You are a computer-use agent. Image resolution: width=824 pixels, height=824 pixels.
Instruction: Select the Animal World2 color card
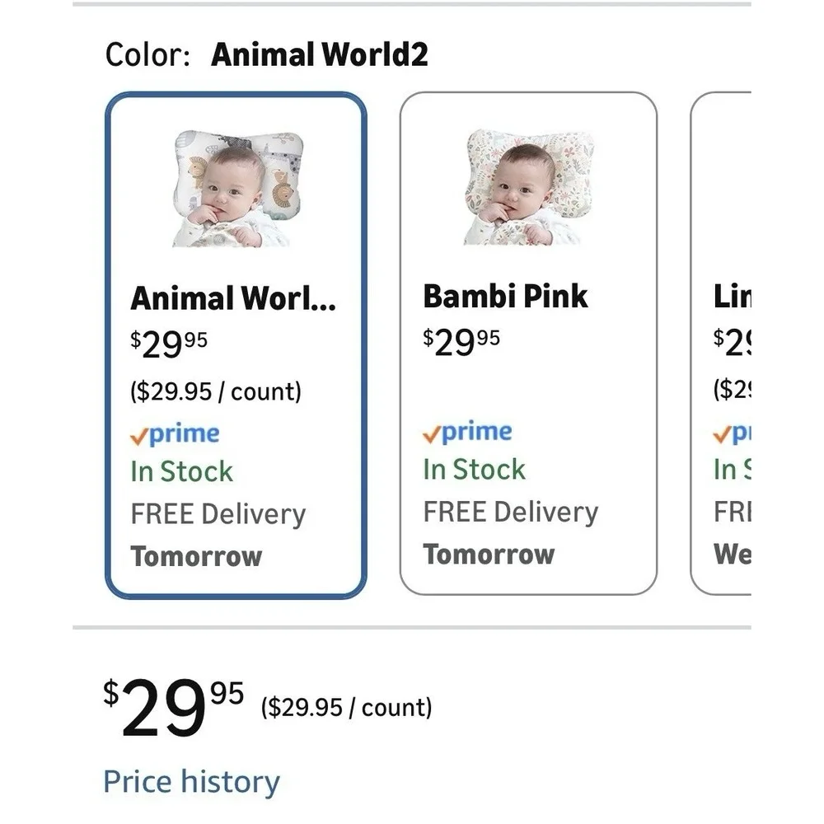point(236,345)
